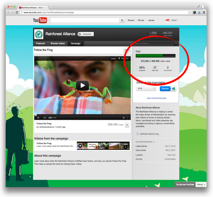Bookmark the page with the star icon

point(190,13)
